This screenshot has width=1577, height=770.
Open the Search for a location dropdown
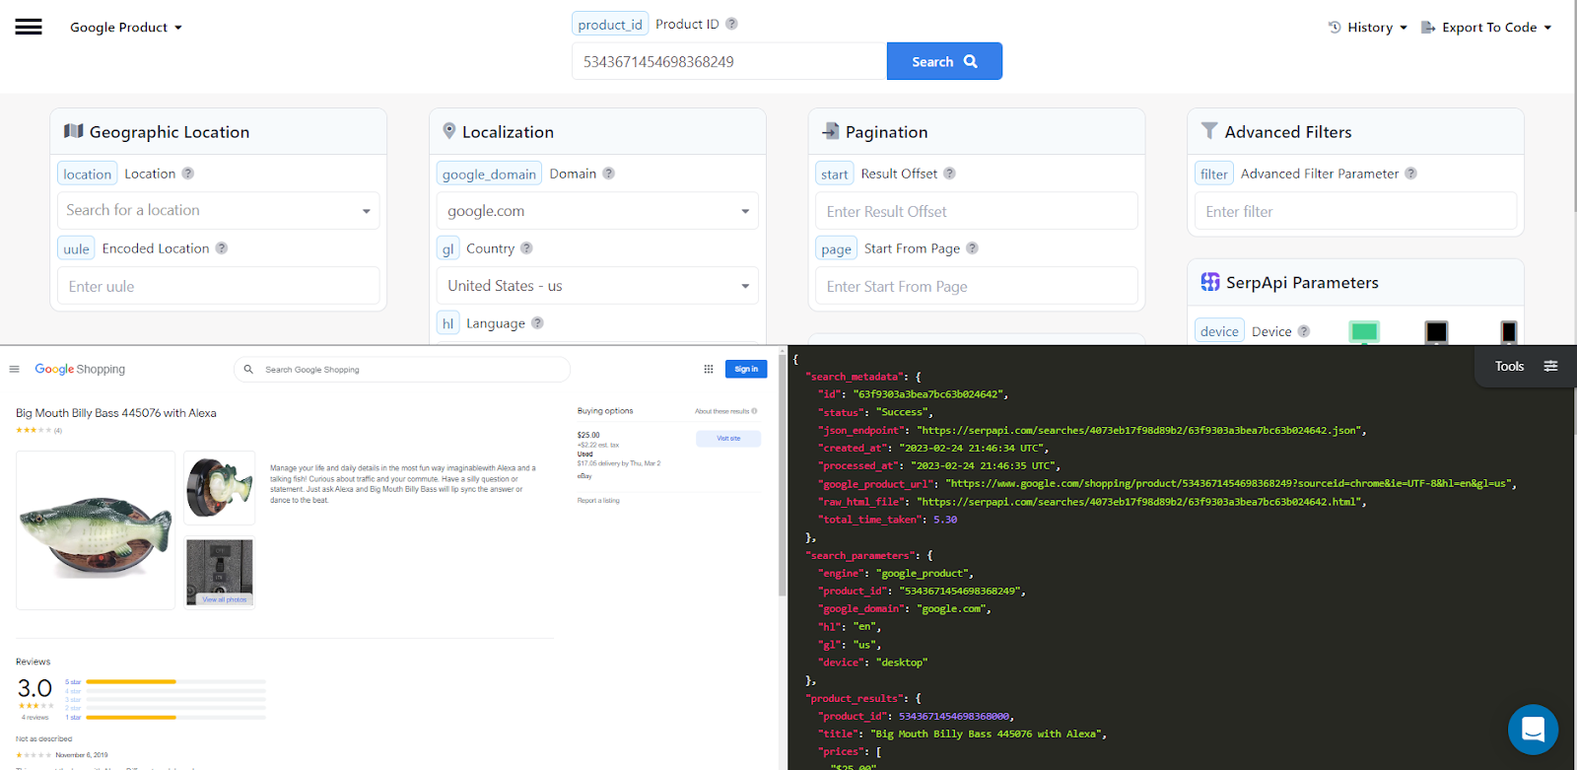click(x=218, y=210)
